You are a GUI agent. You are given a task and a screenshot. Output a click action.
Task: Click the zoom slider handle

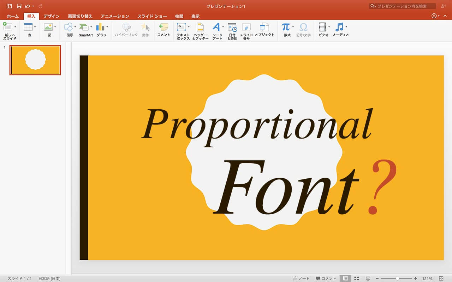click(397, 278)
